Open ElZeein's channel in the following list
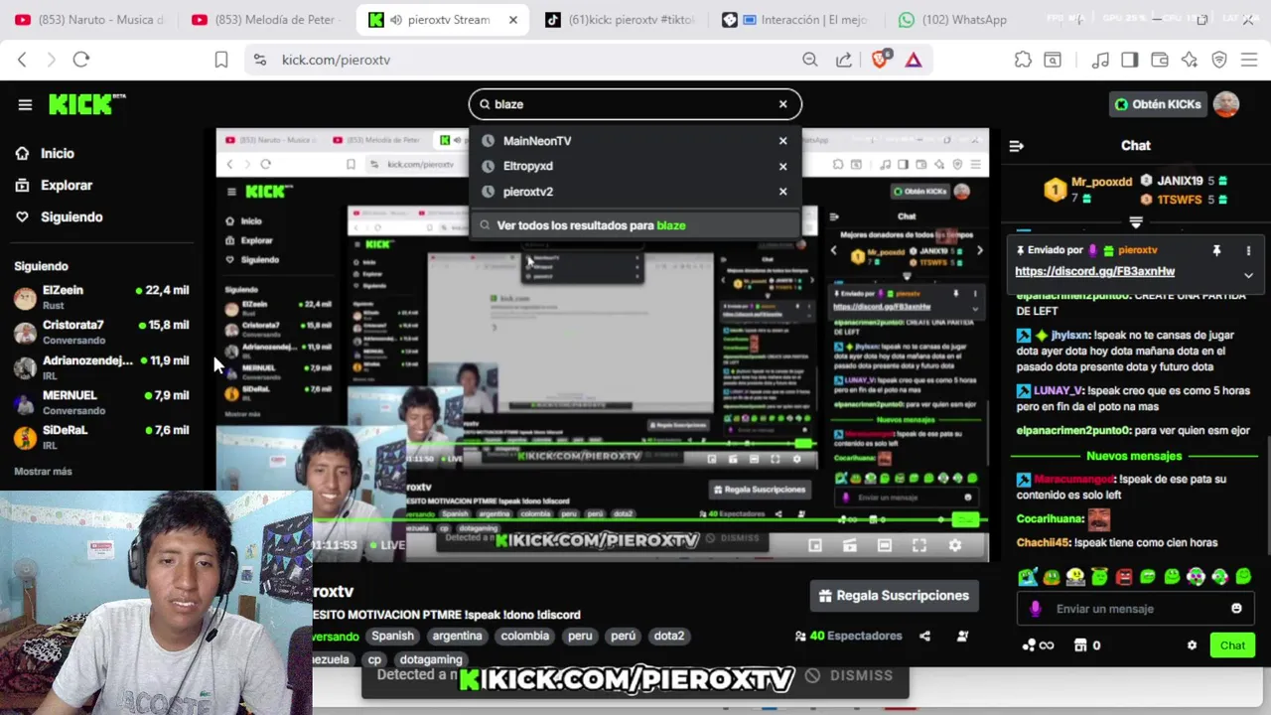 point(101,297)
